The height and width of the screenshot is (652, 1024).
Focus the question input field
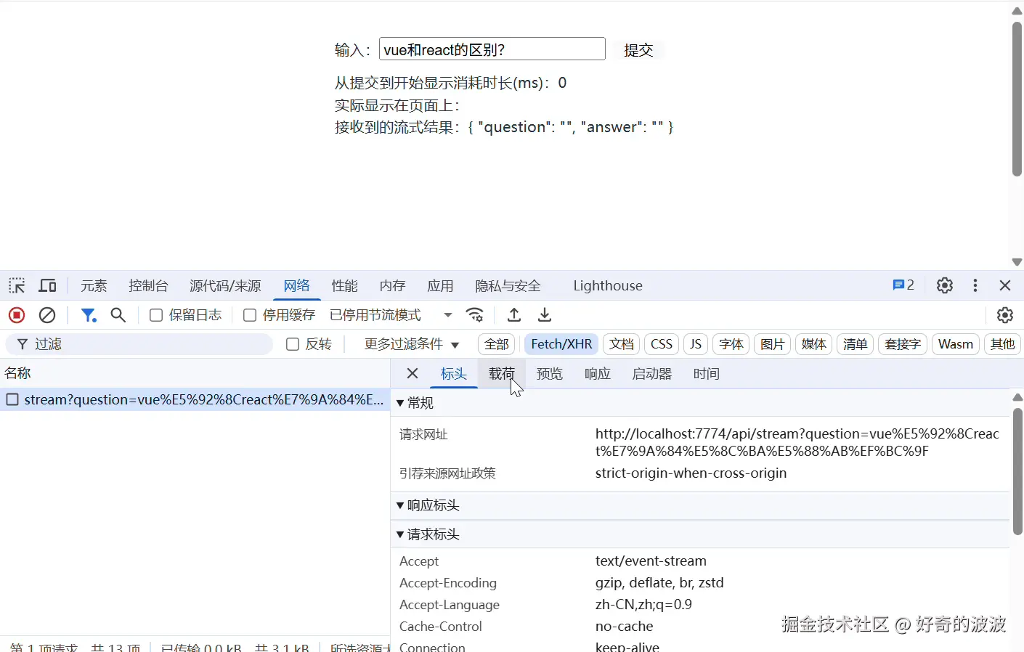coord(492,49)
